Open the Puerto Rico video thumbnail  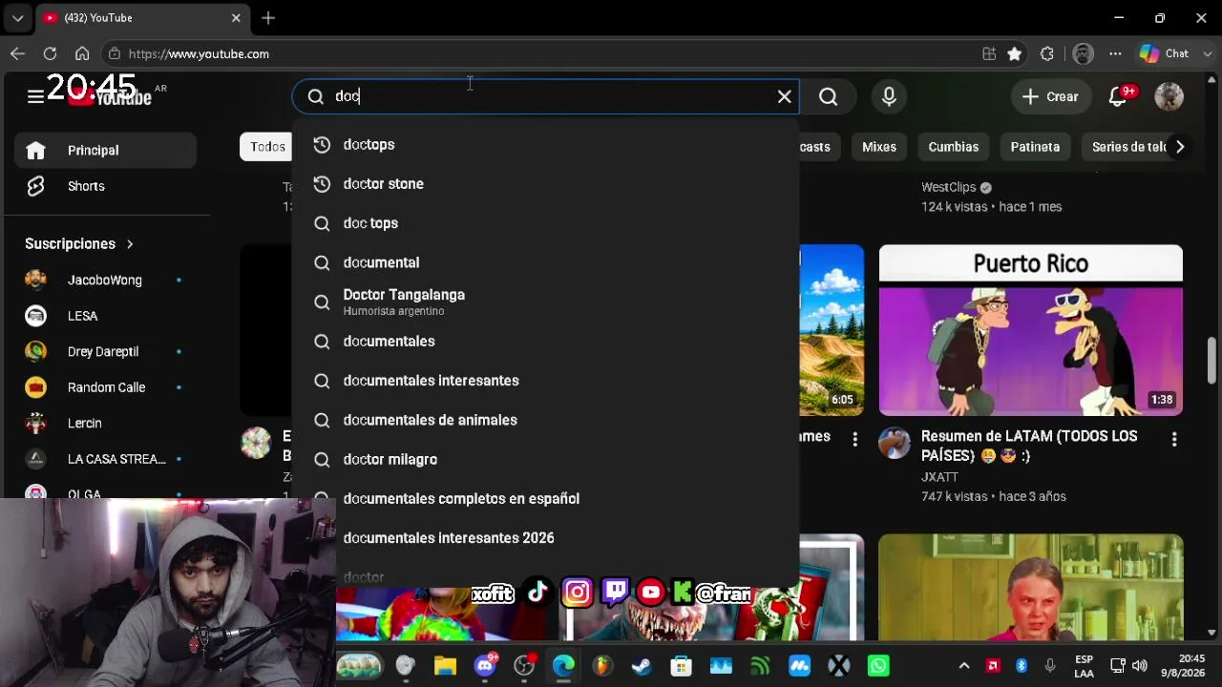[1031, 330]
